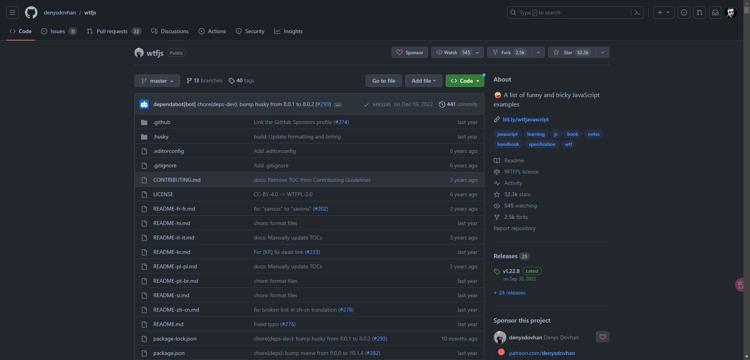
Task: Open the user profile avatar menu
Action: (731, 12)
